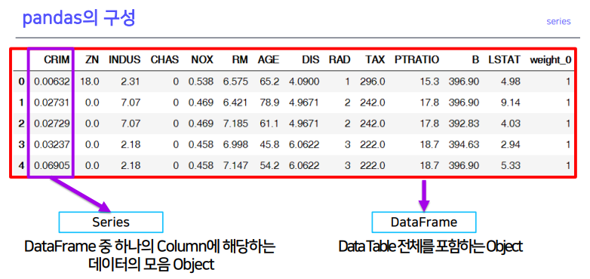Click LSTAT value 2.94
Screen dimensions: 590x279
point(511,144)
